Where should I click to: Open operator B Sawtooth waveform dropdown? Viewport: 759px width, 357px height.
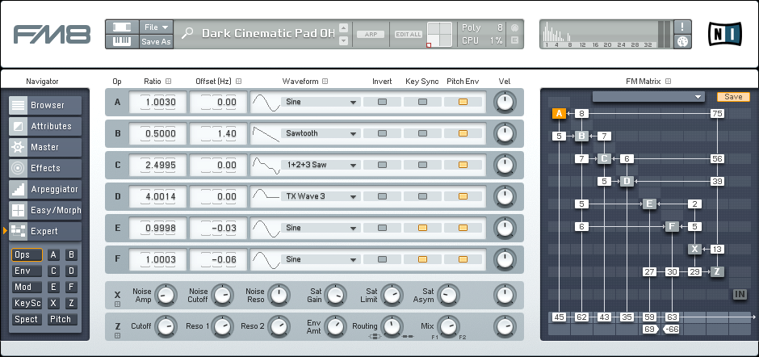pyautogui.click(x=321, y=133)
